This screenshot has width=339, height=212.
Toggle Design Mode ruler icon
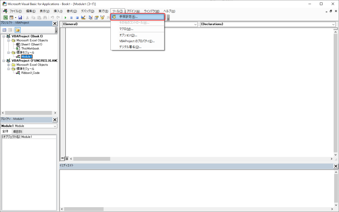(x=83, y=17)
